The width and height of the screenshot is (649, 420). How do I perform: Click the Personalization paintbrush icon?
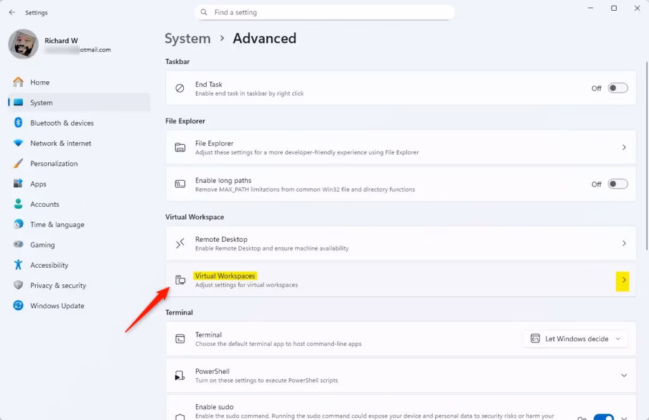pyautogui.click(x=18, y=163)
